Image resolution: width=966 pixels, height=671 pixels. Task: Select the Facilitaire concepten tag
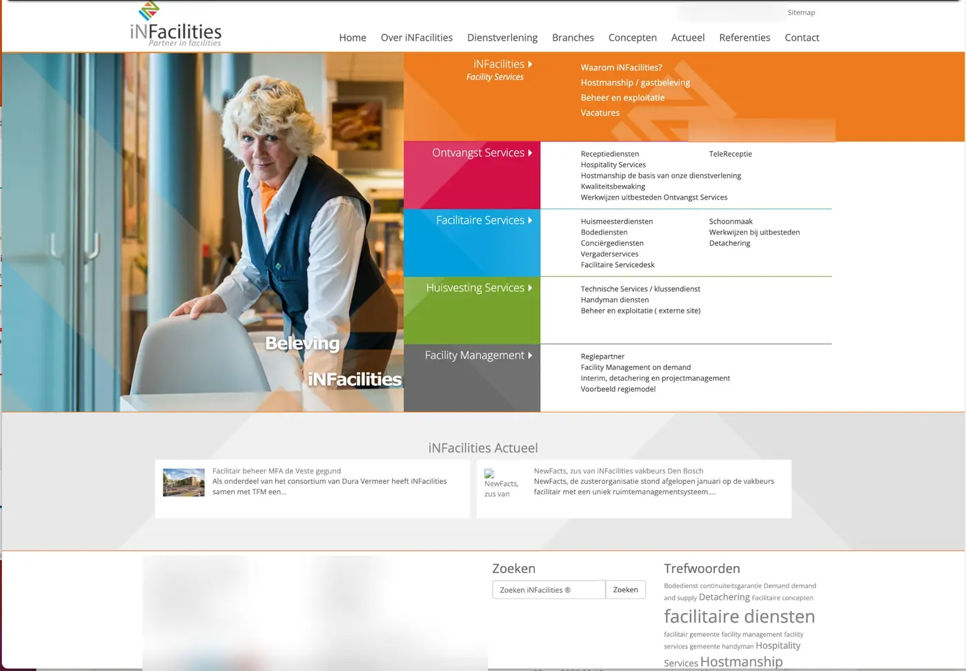[782, 598]
